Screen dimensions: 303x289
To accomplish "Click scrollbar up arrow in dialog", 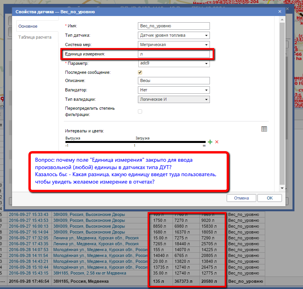I will (282, 20).
